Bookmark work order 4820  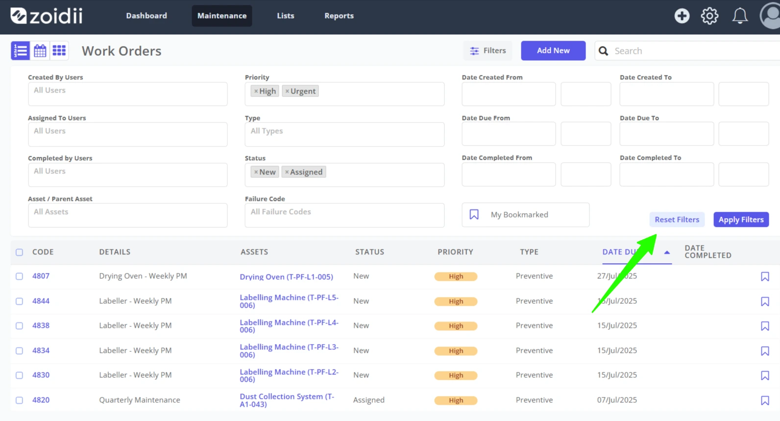pyautogui.click(x=765, y=400)
